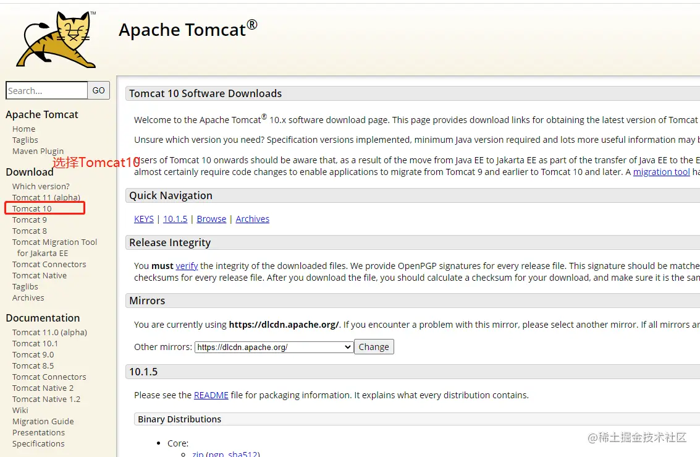Select the Tomcat 10 download link
The image size is (700, 457).
[32, 208]
